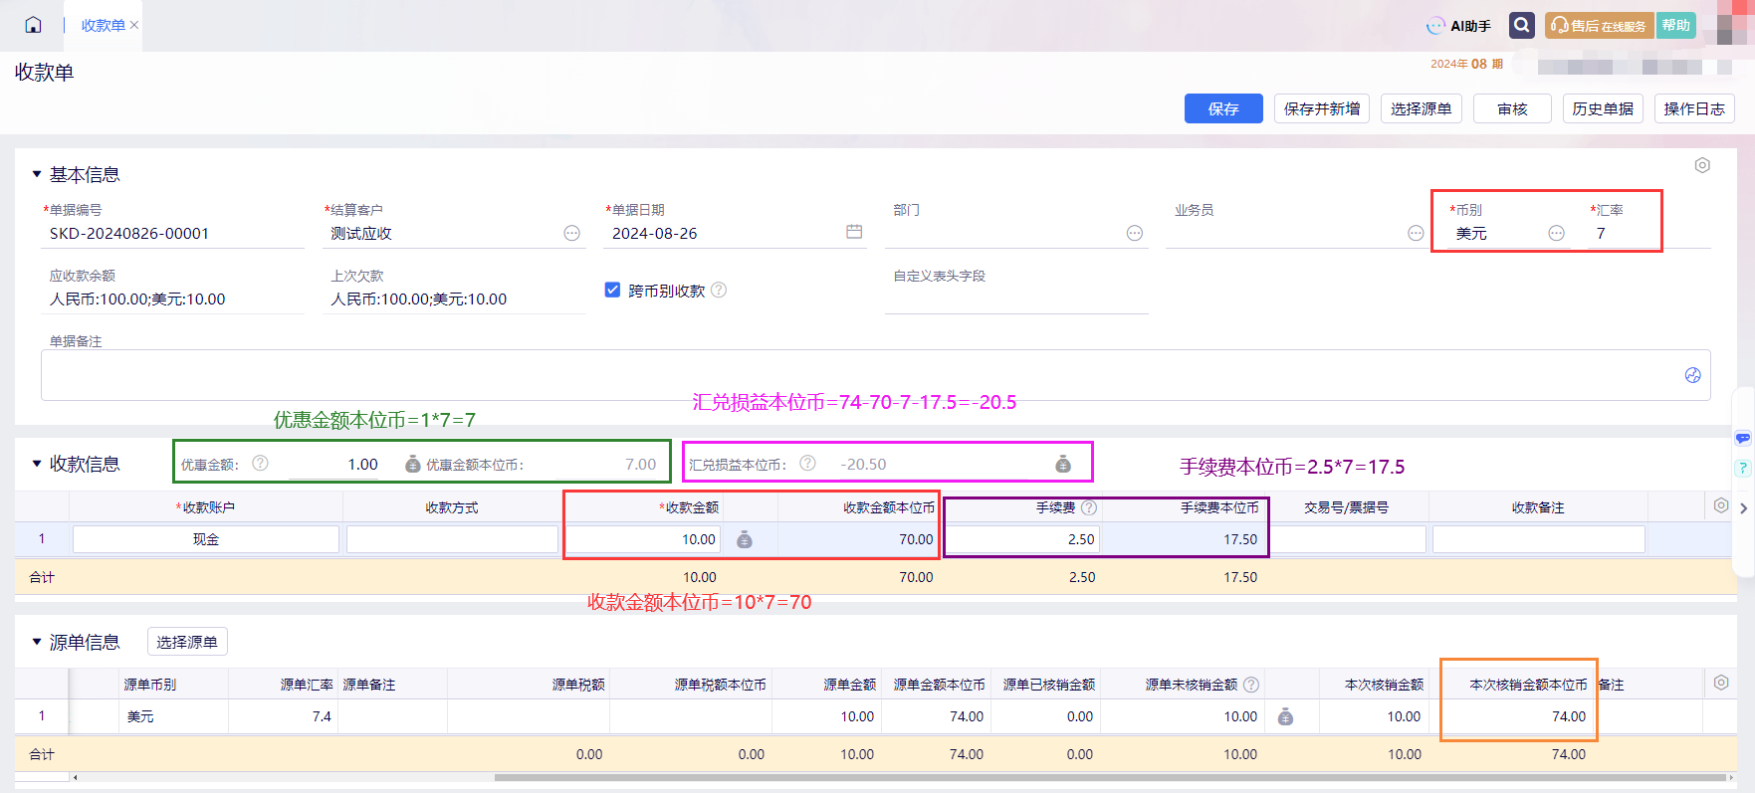
Task: Show help for 优惠金额
Action: click(x=260, y=463)
